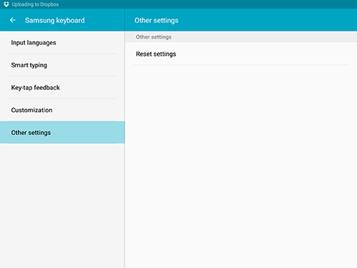Open Key-tap feedback settings
357x268 pixels.
pos(62,87)
